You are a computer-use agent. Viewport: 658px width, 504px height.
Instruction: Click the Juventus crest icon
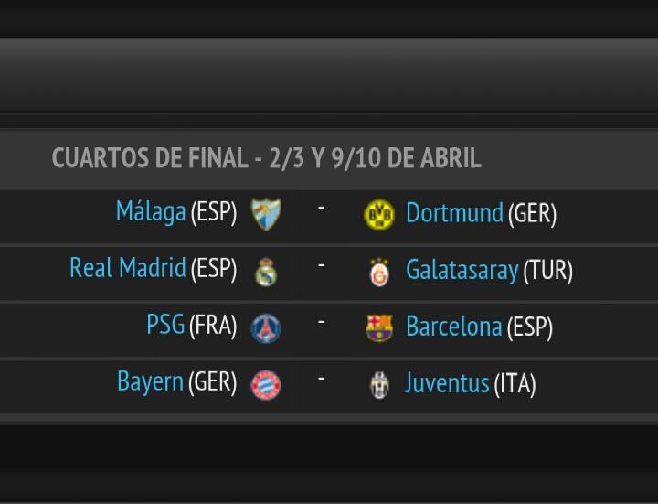(x=379, y=385)
